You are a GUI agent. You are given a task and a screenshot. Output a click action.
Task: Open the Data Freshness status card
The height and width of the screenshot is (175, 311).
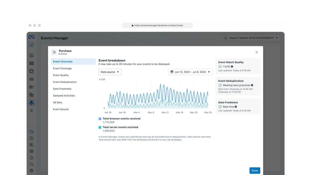pyautogui.click(x=238, y=106)
